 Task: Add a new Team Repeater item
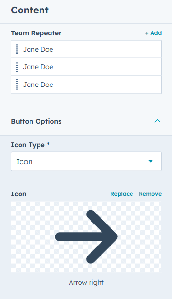(x=153, y=33)
